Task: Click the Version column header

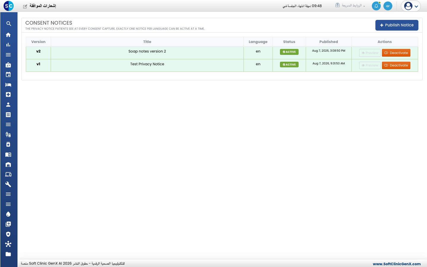Action: pyautogui.click(x=38, y=42)
